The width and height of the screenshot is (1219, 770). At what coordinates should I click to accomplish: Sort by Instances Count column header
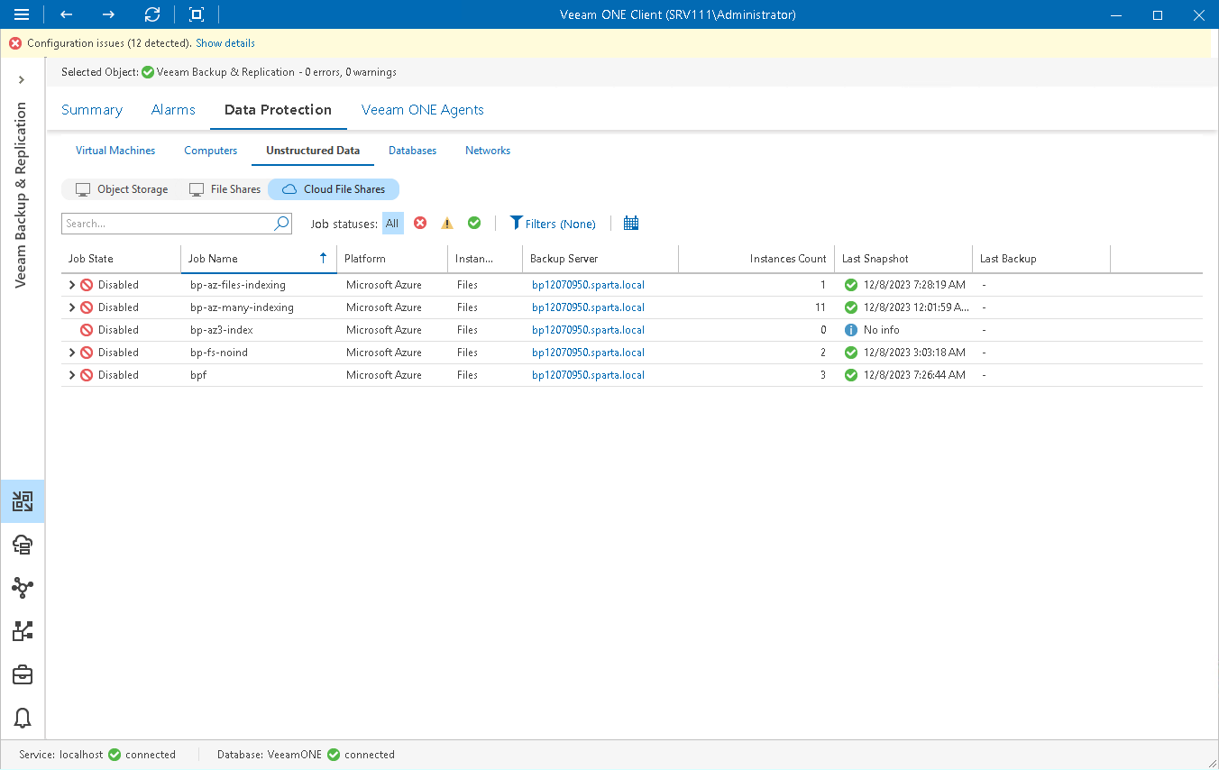click(756, 259)
